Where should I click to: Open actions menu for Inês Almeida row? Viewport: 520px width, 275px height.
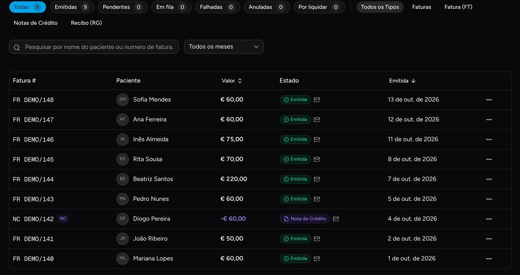tap(489, 139)
